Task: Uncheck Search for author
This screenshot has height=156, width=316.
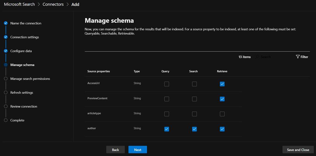Action: pyautogui.click(x=194, y=129)
